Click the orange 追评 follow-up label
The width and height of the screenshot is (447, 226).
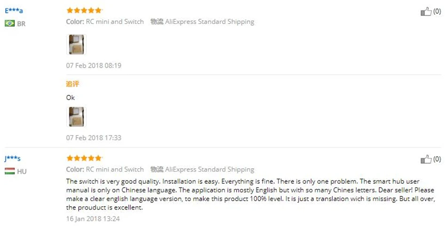point(72,84)
